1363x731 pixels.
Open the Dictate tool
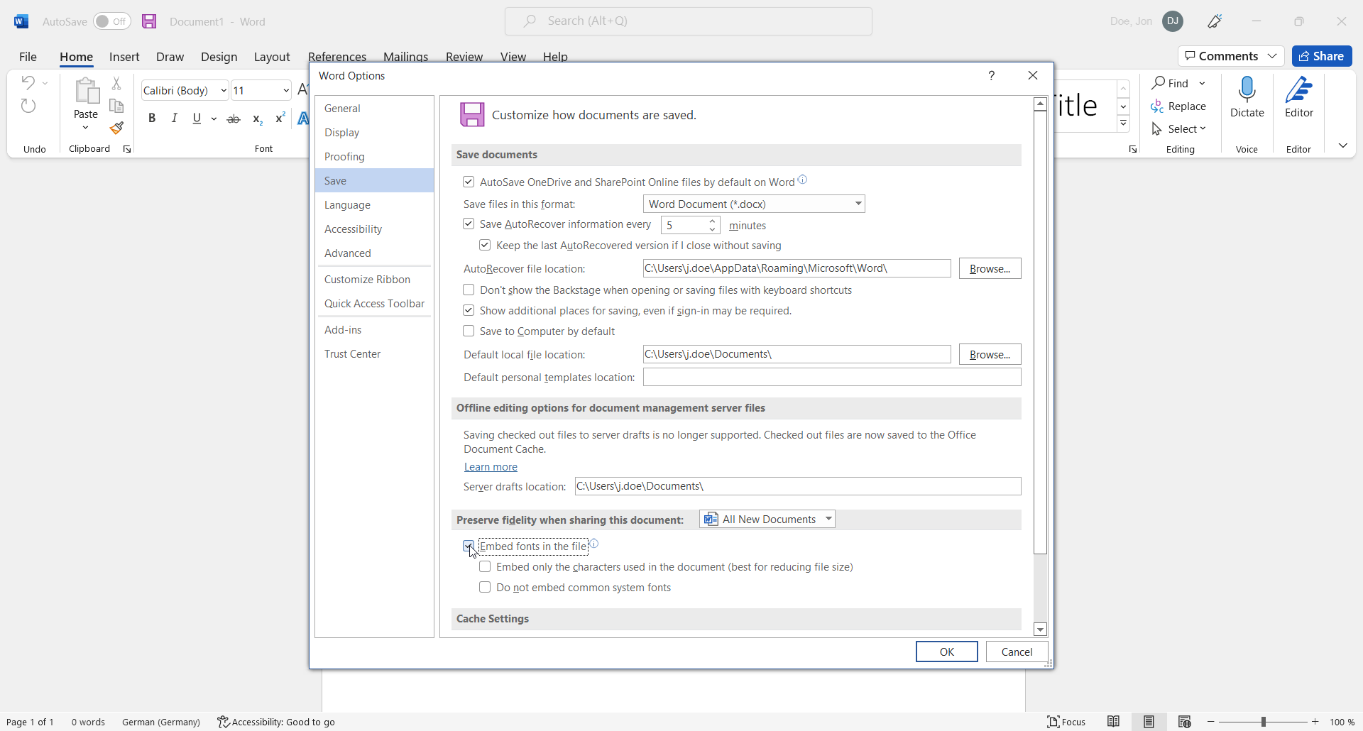tap(1247, 99)
